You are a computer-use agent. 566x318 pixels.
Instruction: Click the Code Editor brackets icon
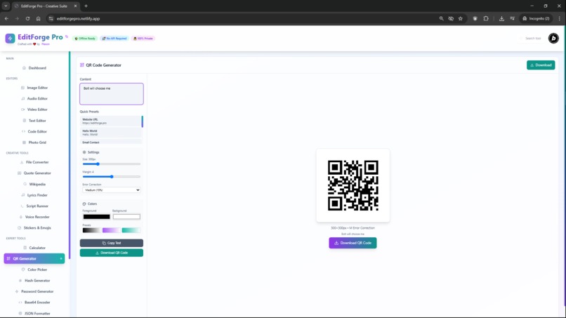23,131
